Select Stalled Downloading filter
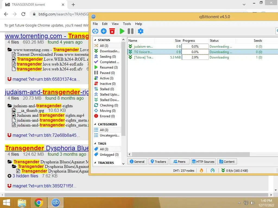This screenshot has height=208, width=278. click(107, 100)
